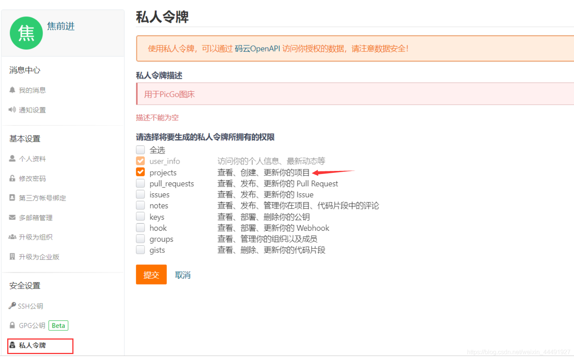Click description 查看、部署、更新你的 Webhook
The height and width of the screenshot is (359, 574).
point(273,228)
